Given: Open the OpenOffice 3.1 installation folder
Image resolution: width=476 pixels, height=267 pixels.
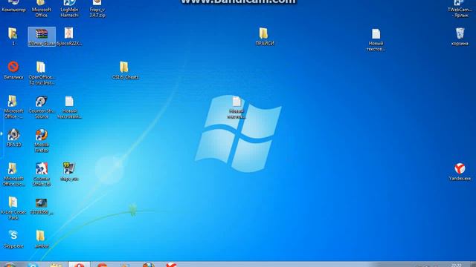Looking at the screenshot, I should coord(42,73).
